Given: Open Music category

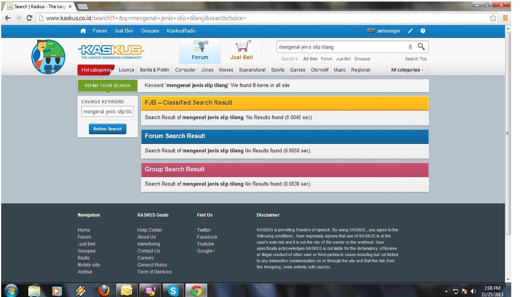Looking at the screenshot, I should (x=340, y=70).
